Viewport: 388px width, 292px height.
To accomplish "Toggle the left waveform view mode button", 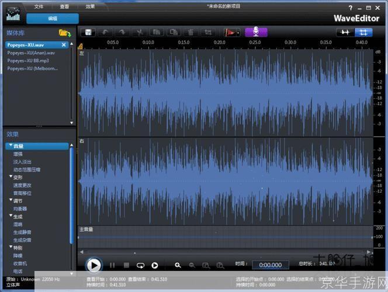I will (x=345, y=32).
